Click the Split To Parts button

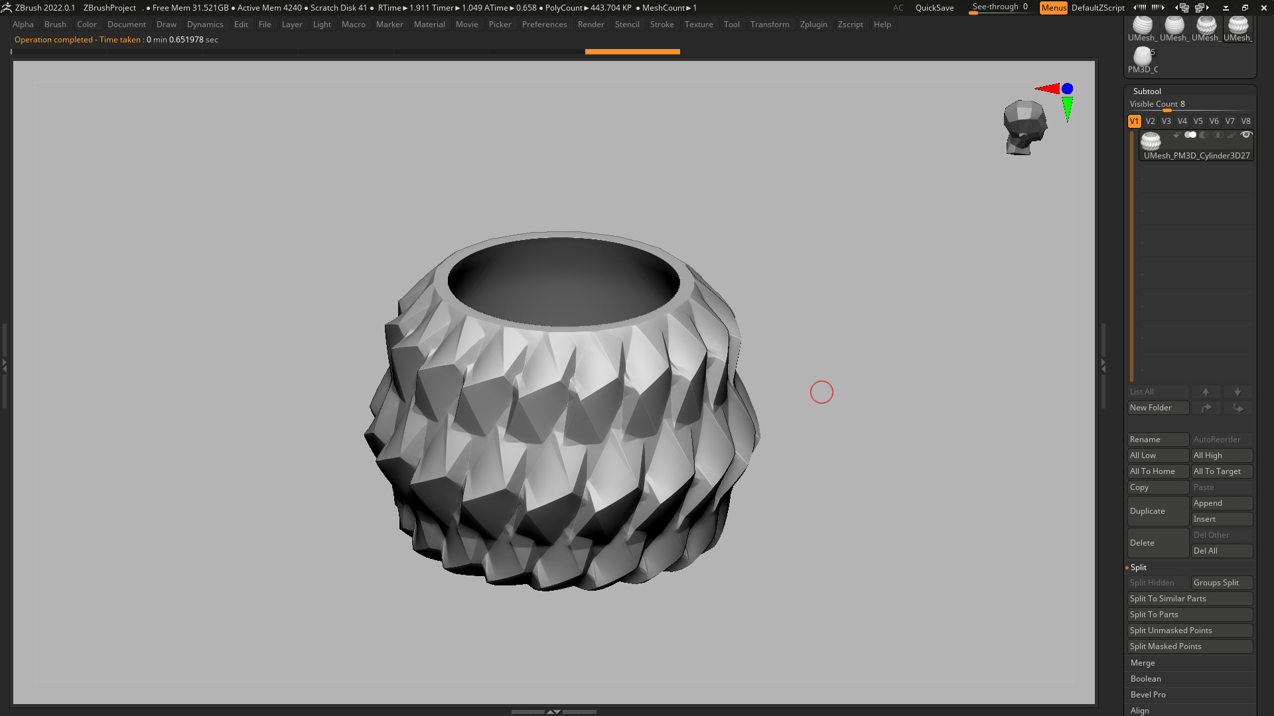[x=1190, y=615]
